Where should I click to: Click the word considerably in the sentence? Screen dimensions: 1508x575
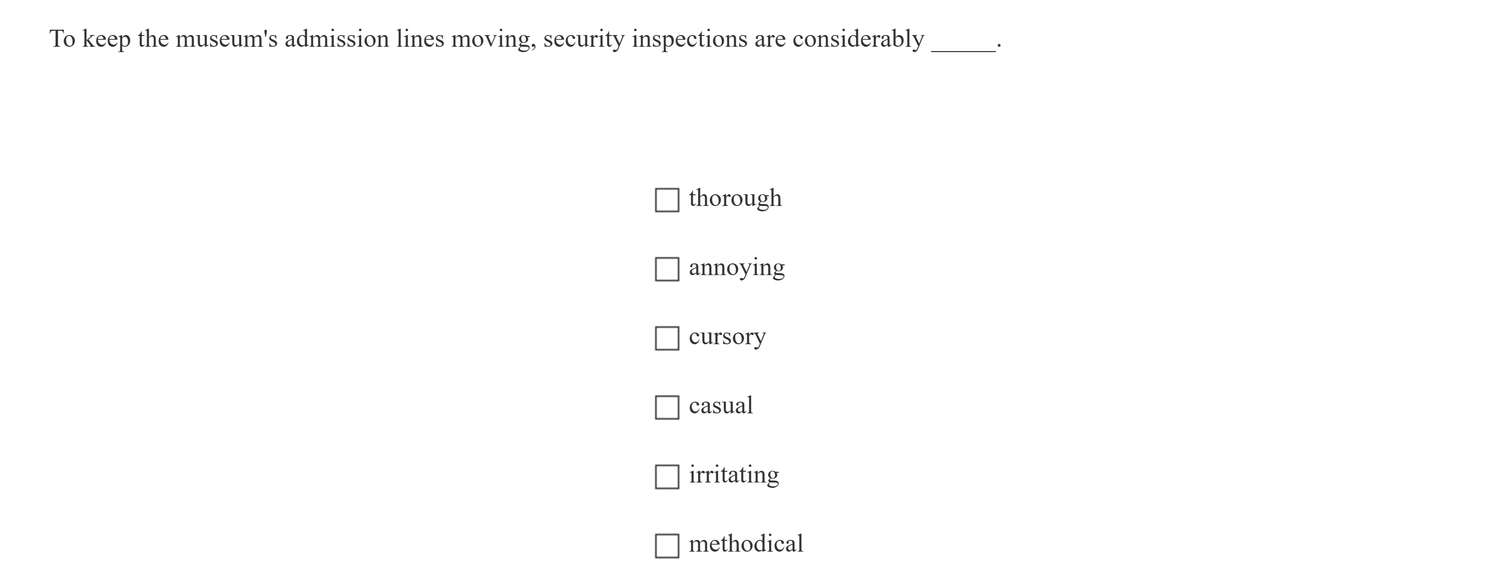[x=858, y=39]
